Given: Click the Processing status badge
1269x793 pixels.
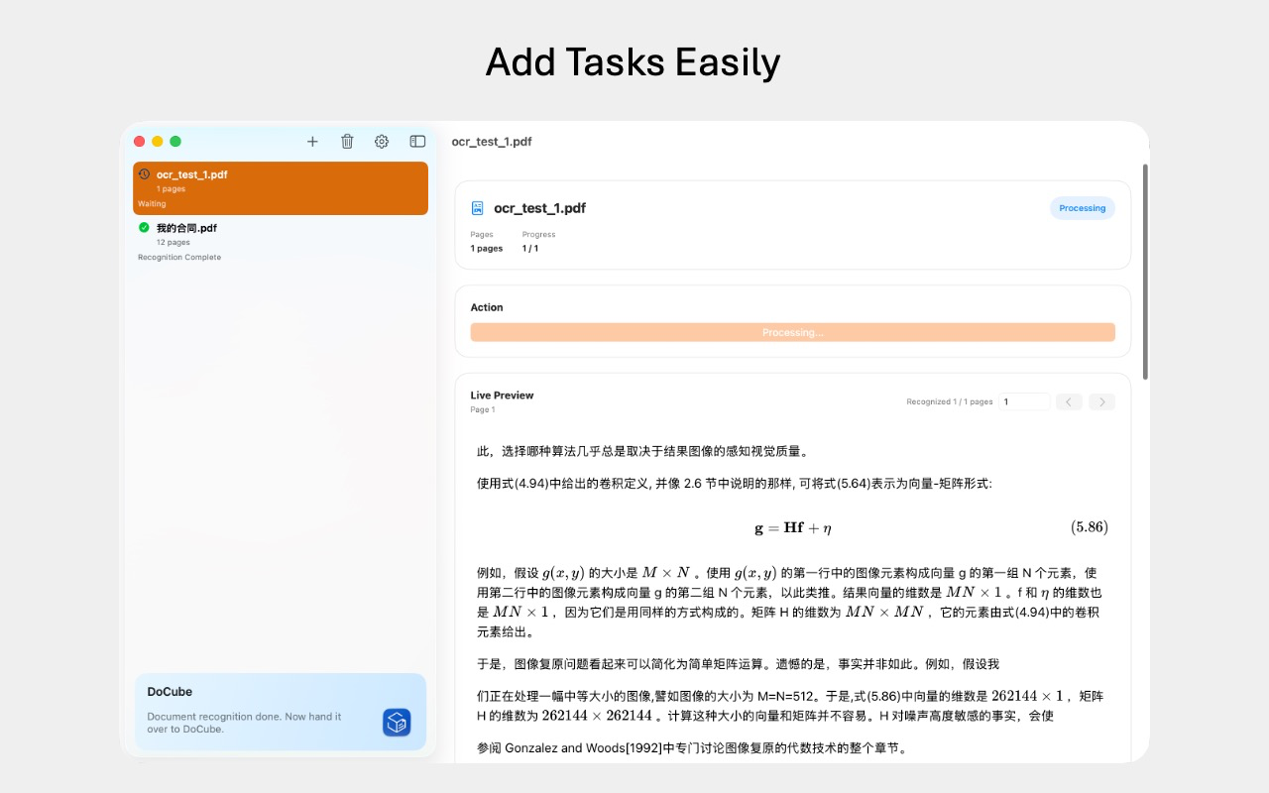Looking at the screenshot, I should 1082,208.
